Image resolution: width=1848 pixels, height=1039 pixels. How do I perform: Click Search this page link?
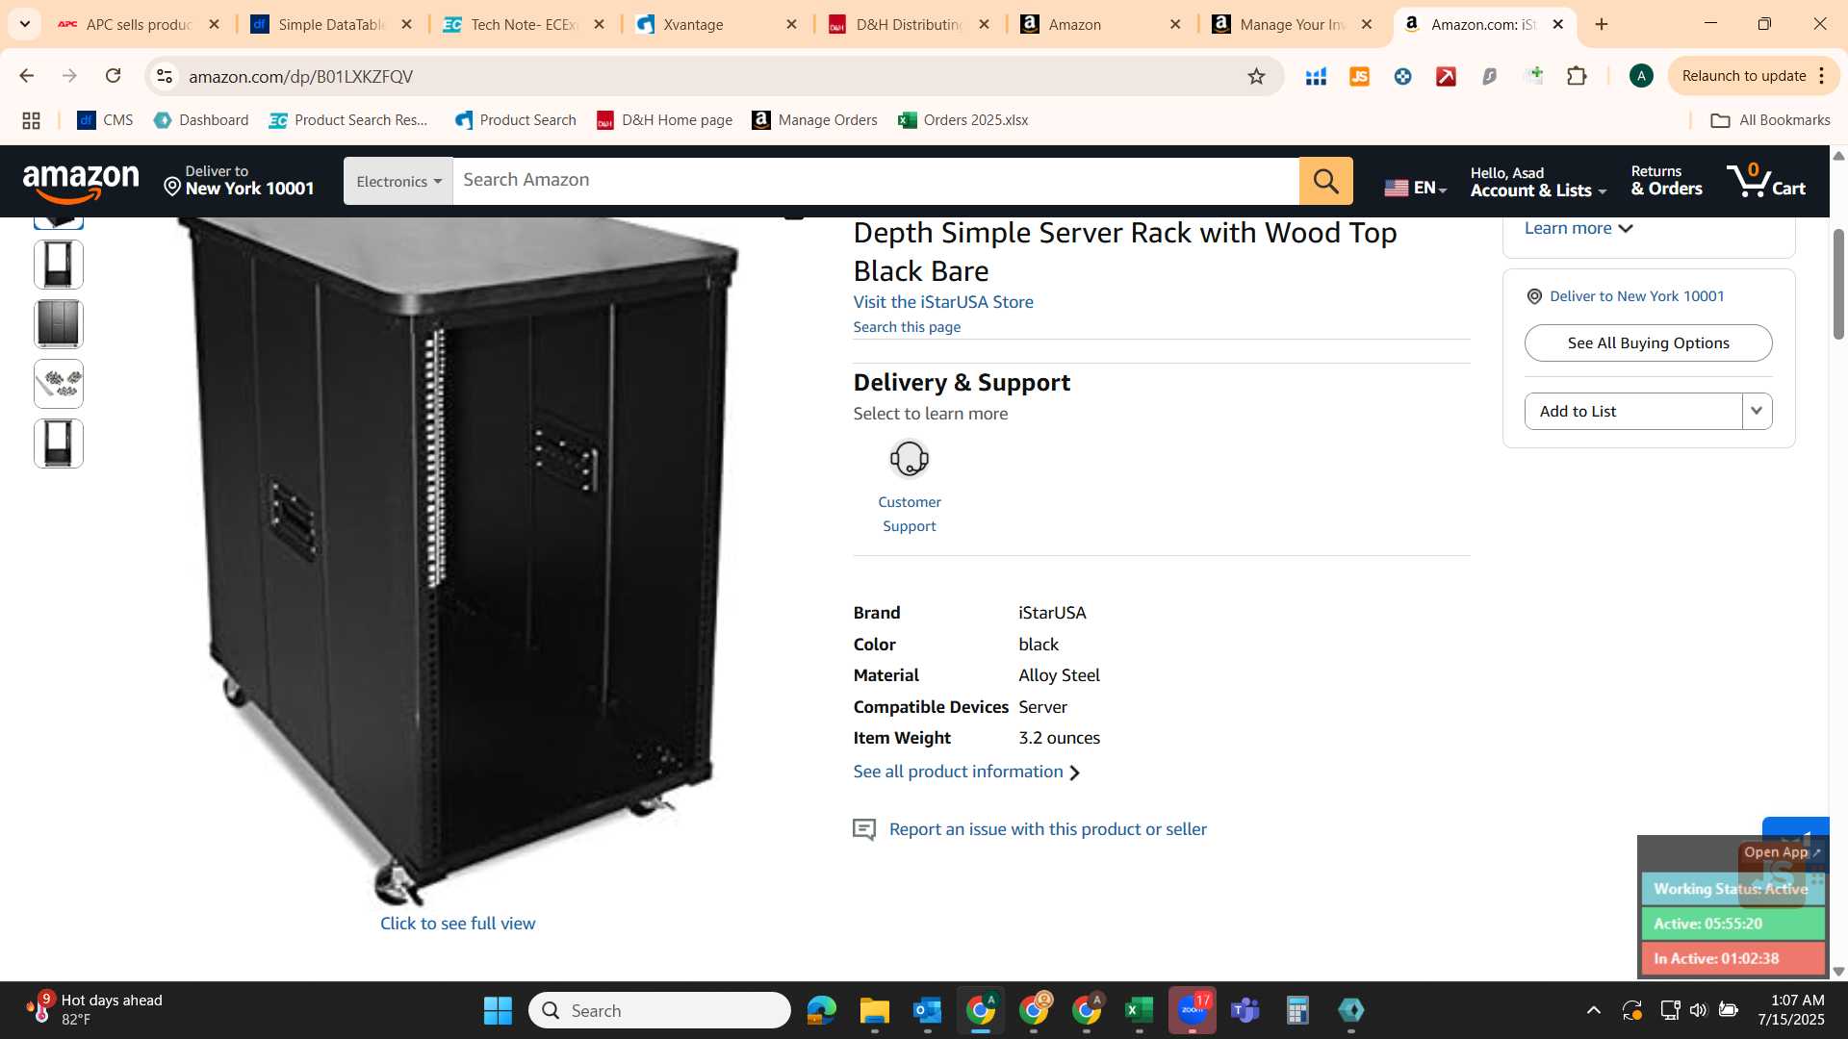click(907, 327)
